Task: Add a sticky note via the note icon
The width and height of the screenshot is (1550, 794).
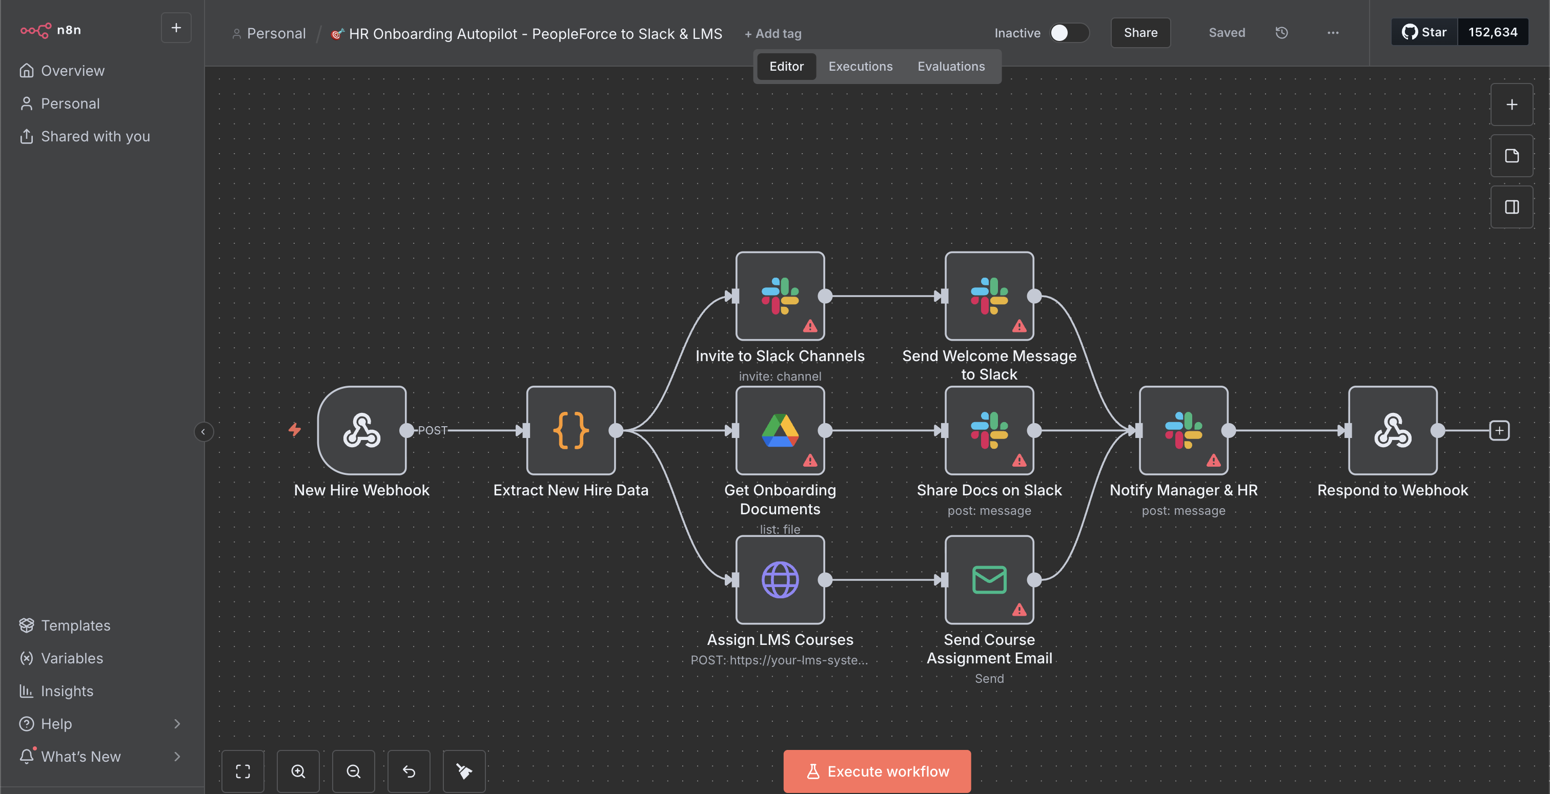Action: coord(1512,156)
